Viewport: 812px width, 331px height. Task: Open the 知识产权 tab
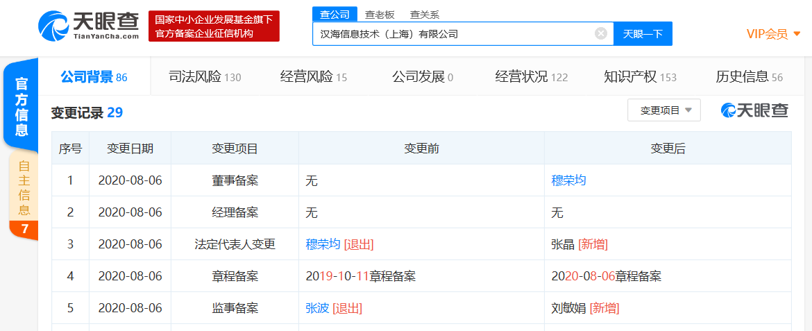coord(639,77)
